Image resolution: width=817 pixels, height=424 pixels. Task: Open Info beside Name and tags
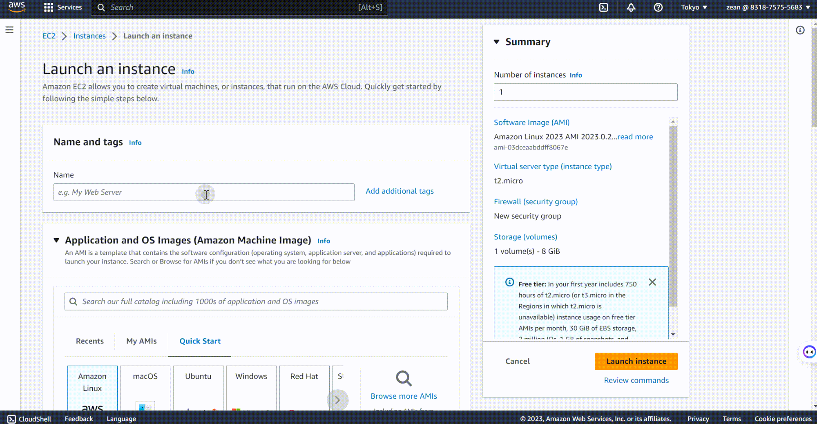pos(135,143)
